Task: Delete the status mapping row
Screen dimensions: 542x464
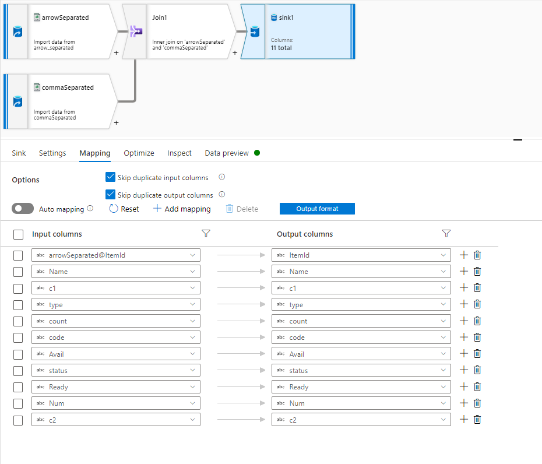Action: pyautogui.click(x=477, y=370)
